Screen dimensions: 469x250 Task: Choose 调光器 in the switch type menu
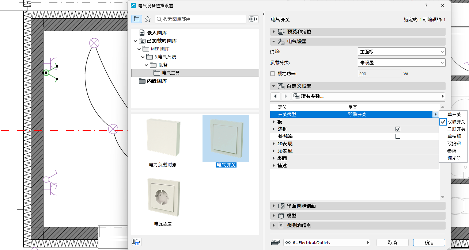point(454,158)
